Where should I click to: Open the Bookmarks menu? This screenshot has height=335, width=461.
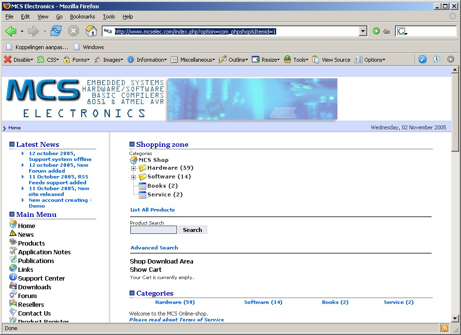click(82, 17)
